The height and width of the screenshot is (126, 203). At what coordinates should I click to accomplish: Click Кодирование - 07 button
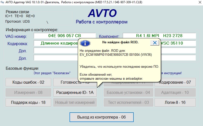(x=175, y=82)
